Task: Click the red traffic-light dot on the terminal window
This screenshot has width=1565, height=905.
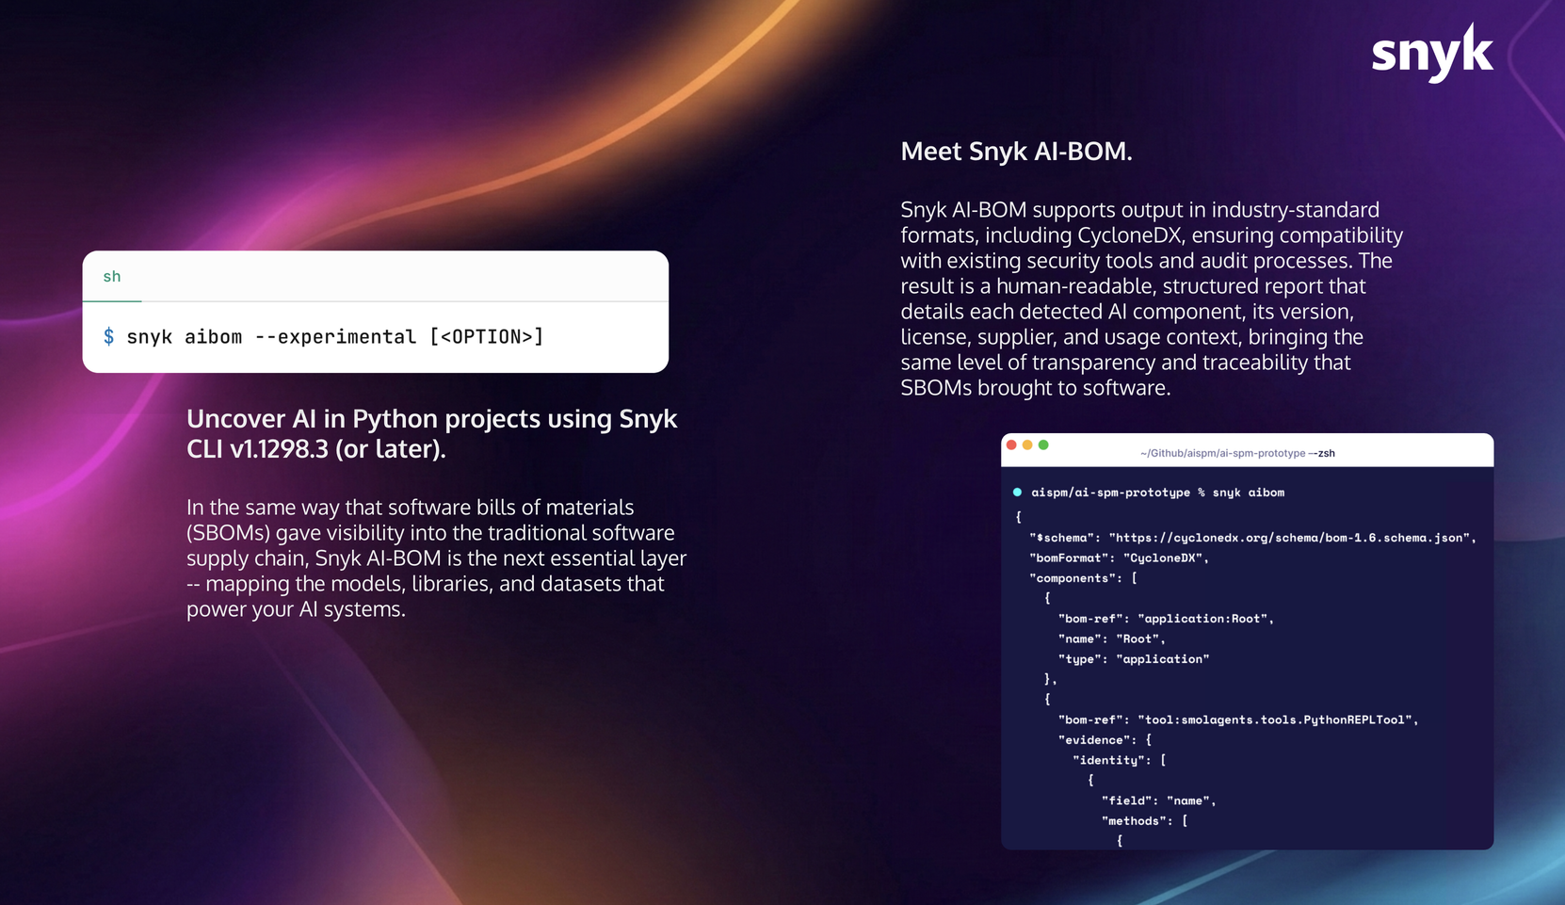Action: tap(1011, 443)
